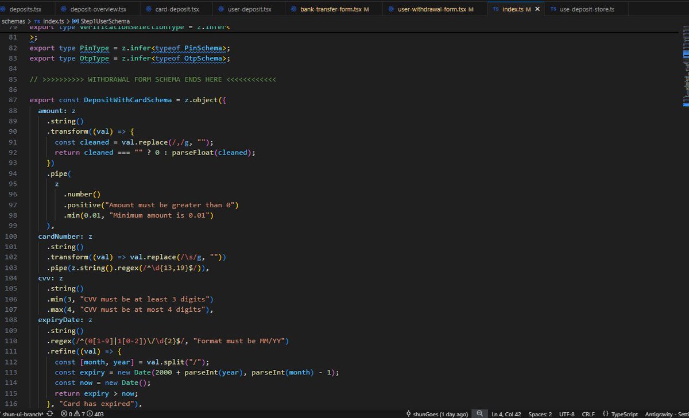
Task: Open the user-deposit.tsx tab
Action: [250, 9]
